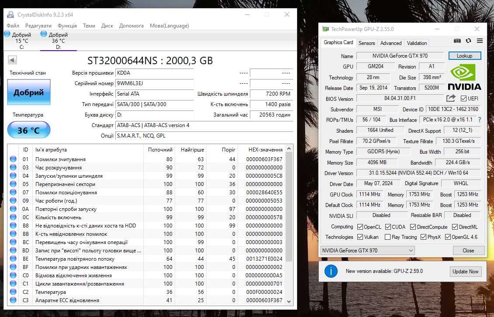This screenshot has width=494, height=317.
Task: Click GPU-Z screenshot camera icon
Action: point(457,41)
